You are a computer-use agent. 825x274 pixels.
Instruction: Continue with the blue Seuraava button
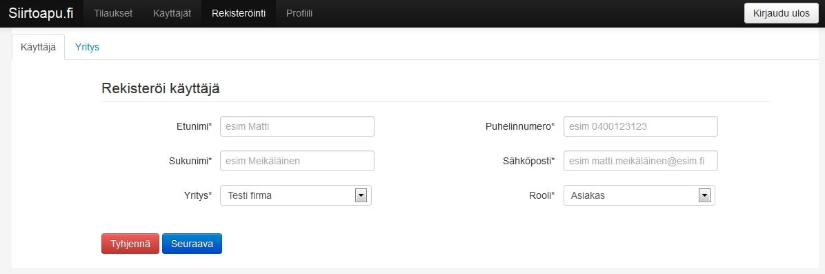192,244
